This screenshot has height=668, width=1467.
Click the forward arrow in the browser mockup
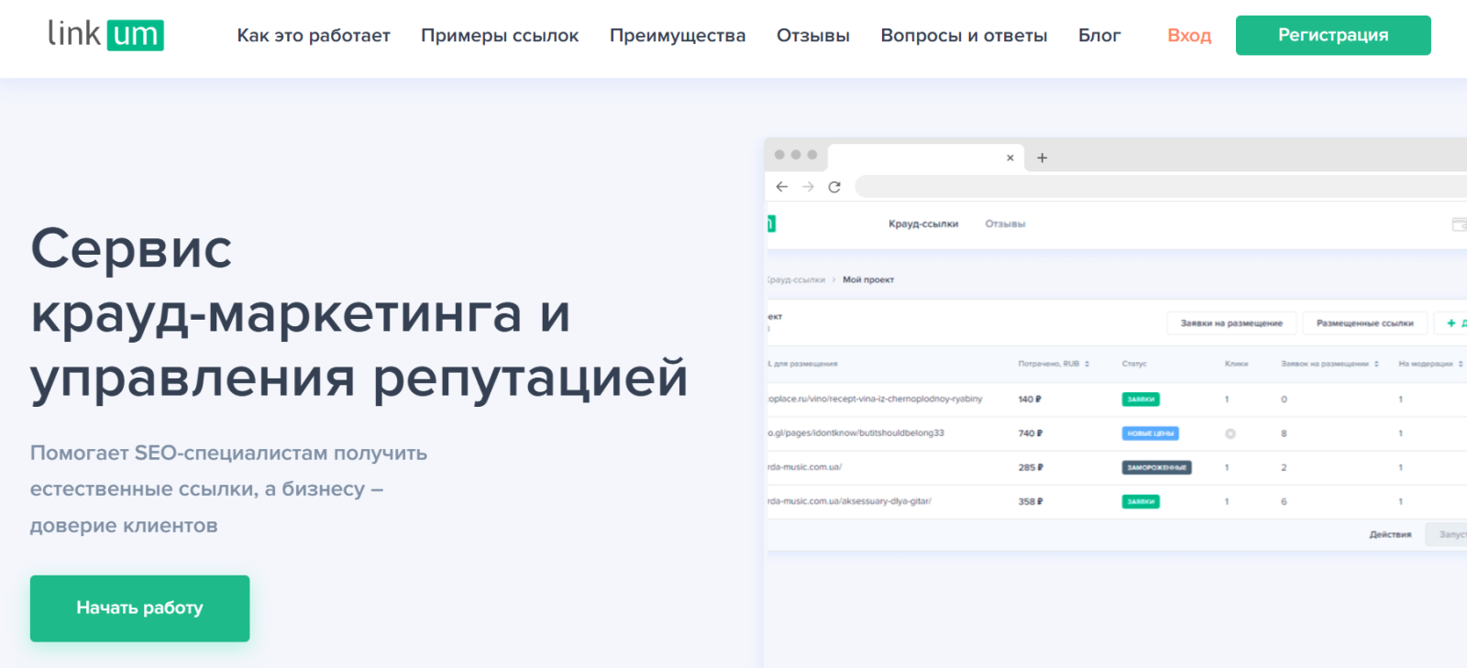[x=808, y=187]
